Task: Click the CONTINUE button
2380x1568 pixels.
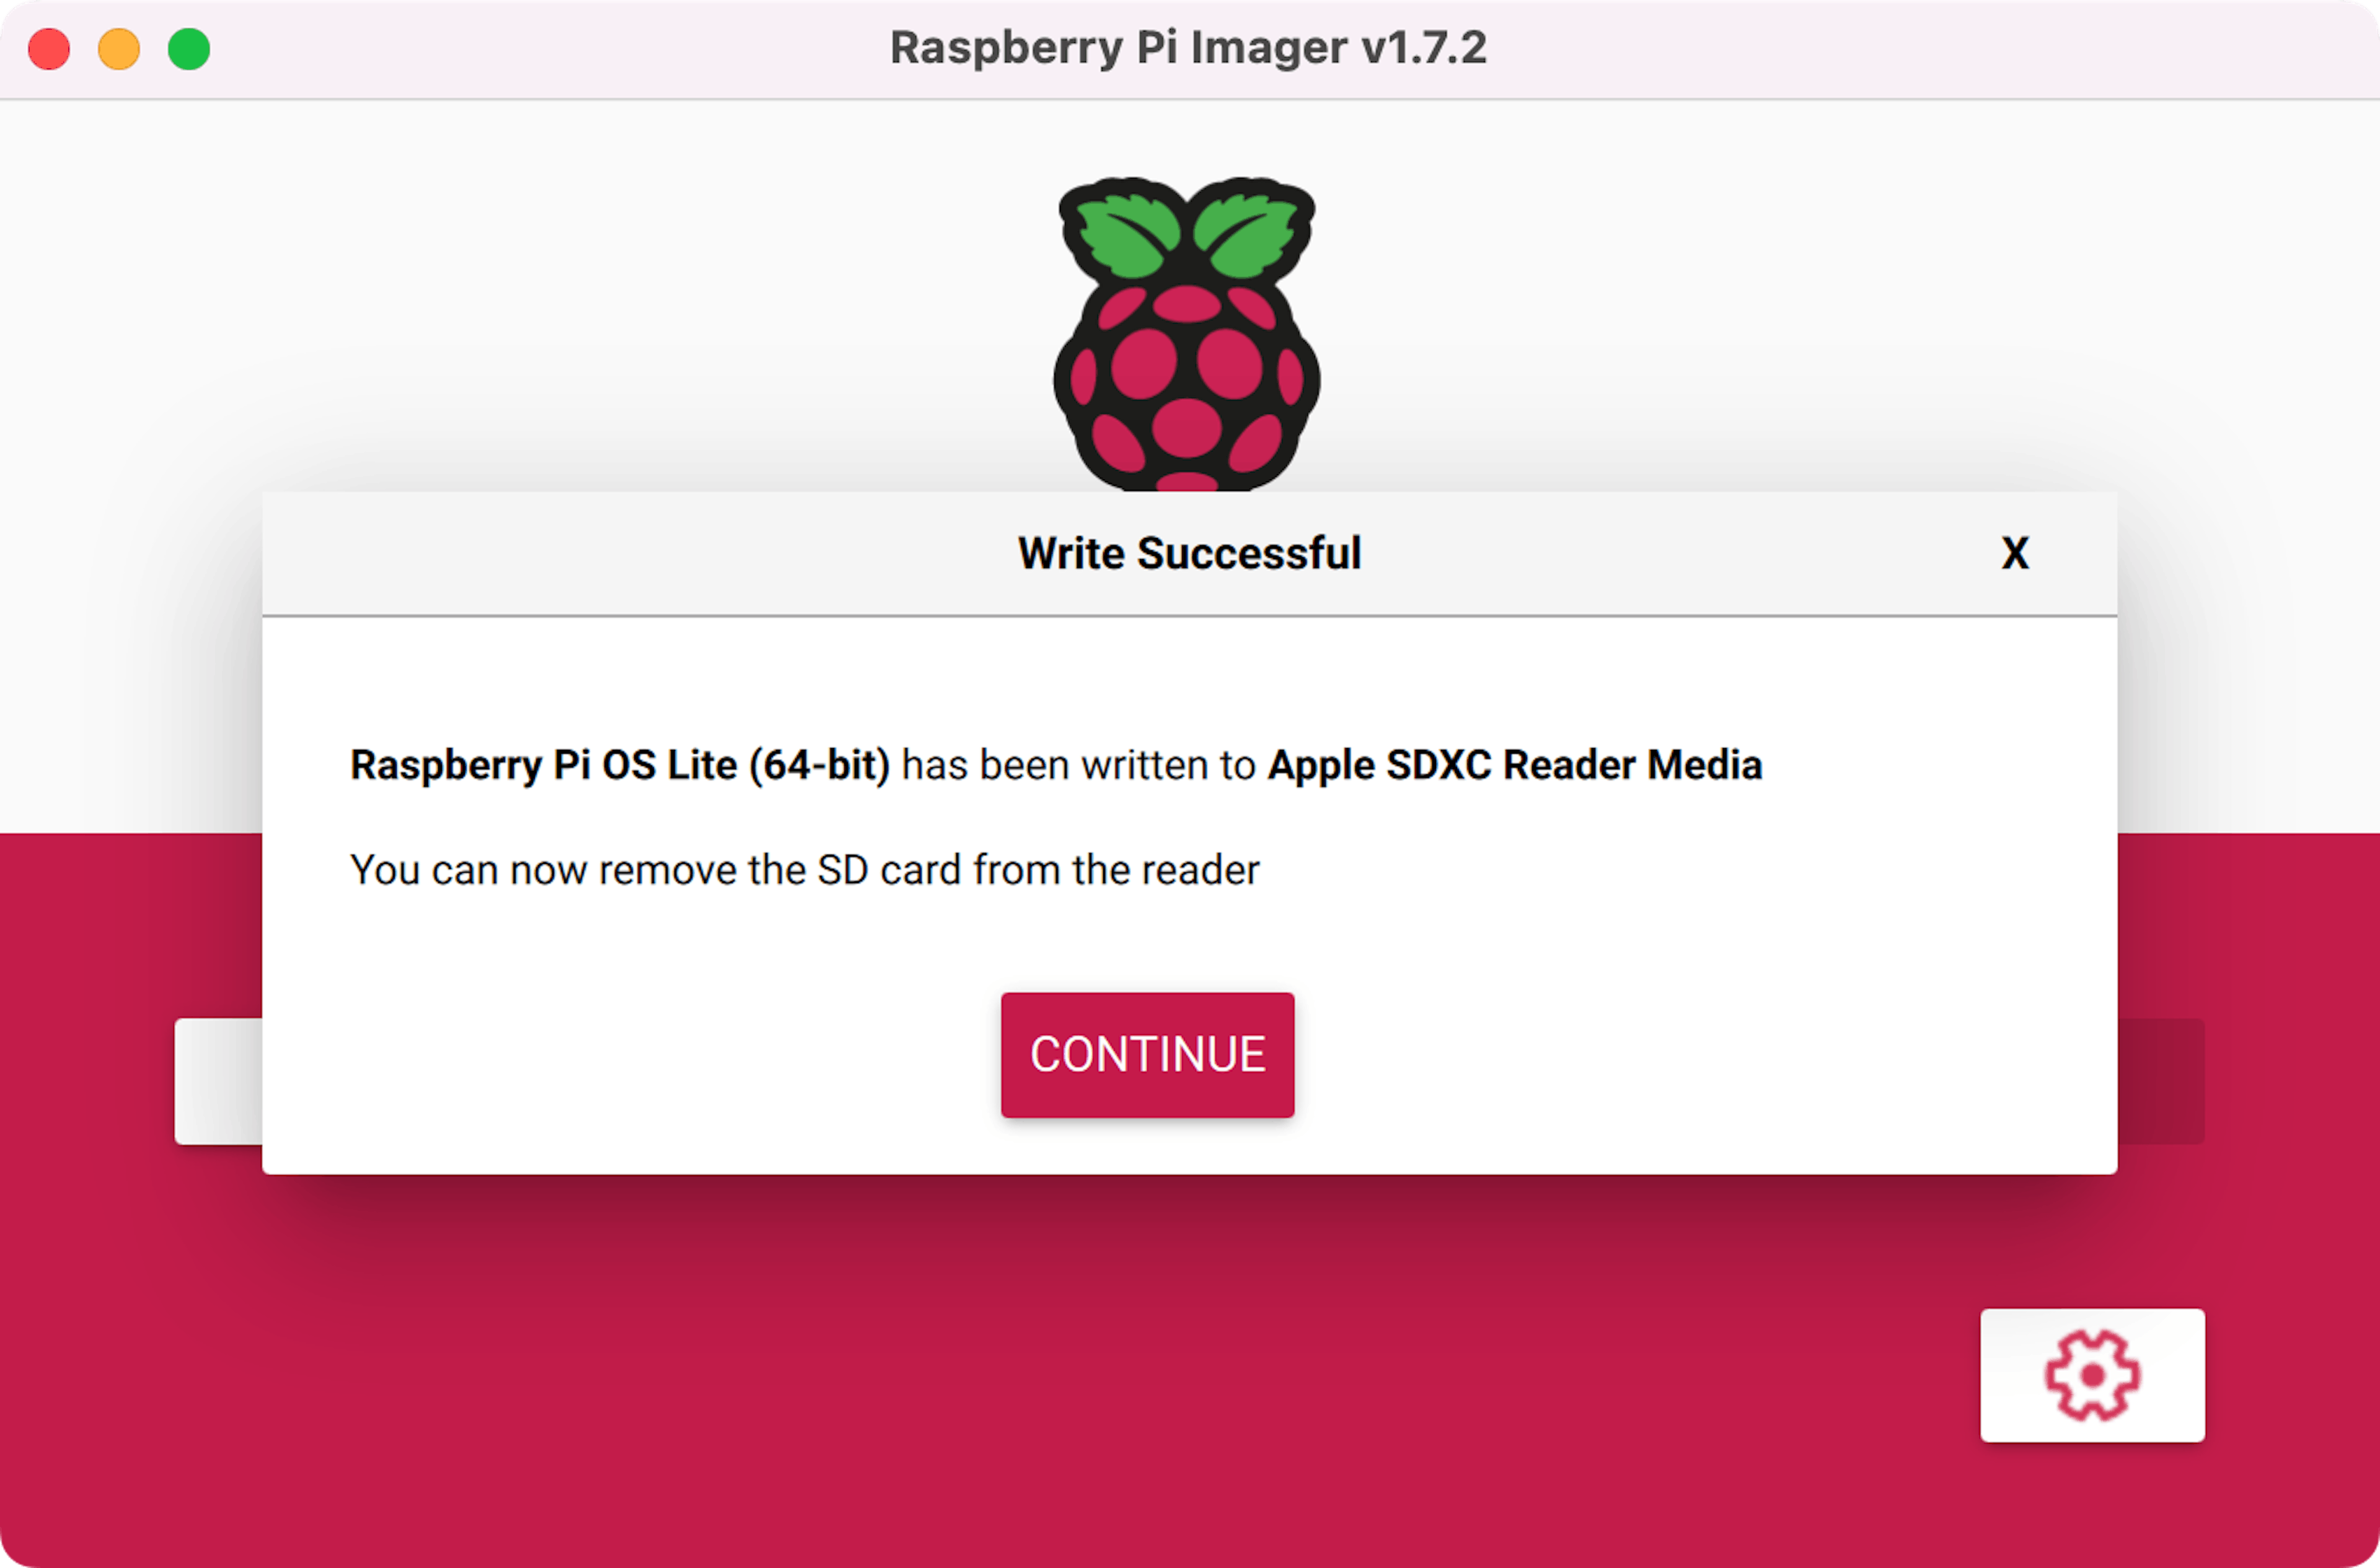Action: coord(1147,1055)
